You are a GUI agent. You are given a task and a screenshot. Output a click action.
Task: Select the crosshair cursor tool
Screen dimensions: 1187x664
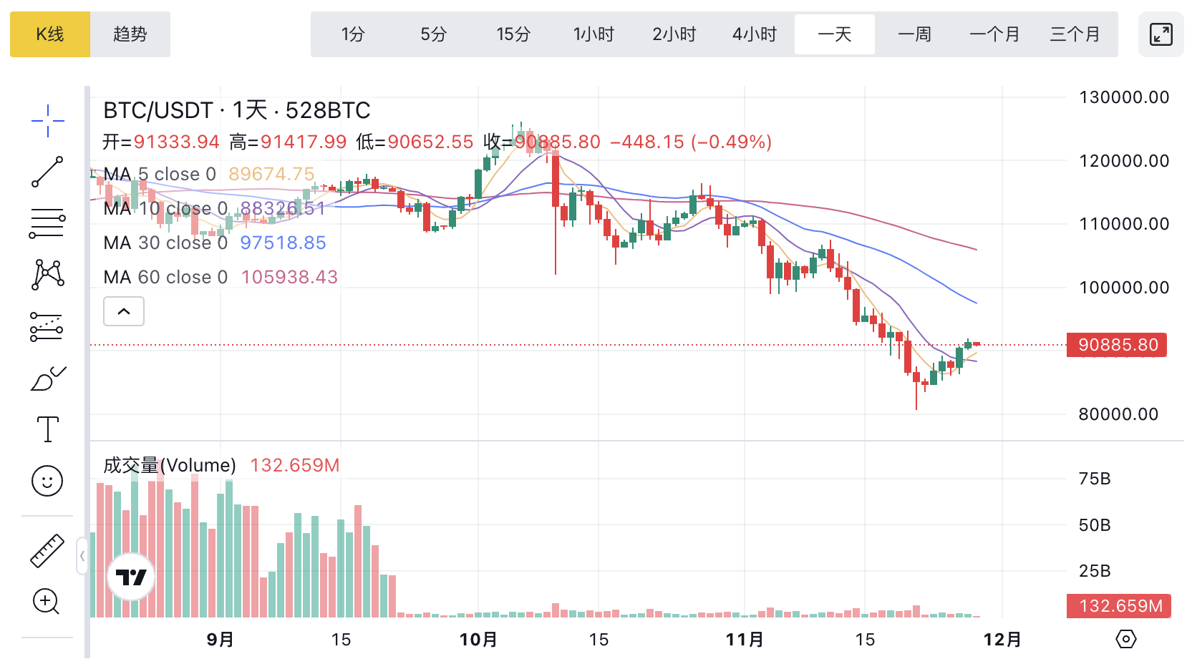47,120
